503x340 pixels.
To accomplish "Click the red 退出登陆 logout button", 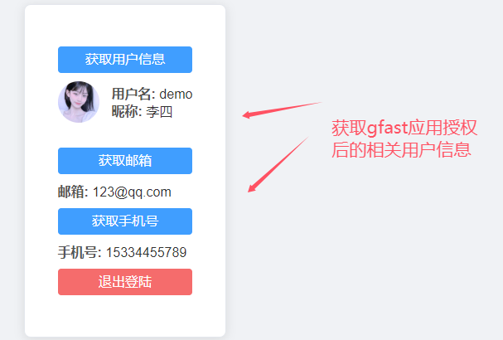I will (125, 282).
